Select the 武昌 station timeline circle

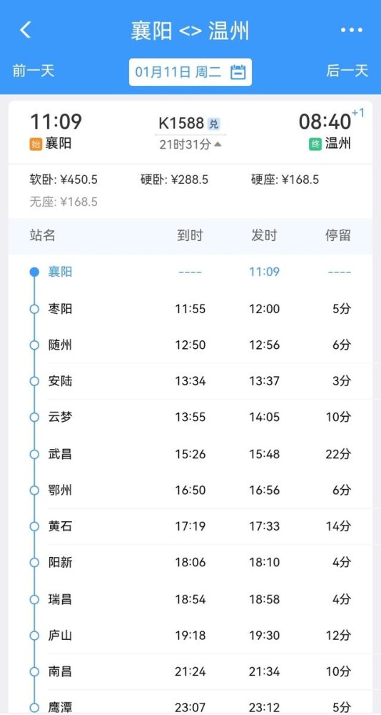(x=34, y=454)
